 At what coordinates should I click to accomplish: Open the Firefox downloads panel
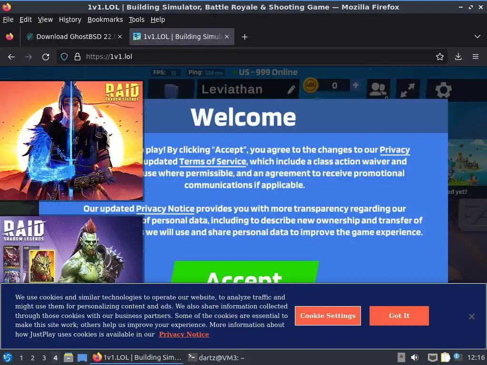click(x=458, y=57)
